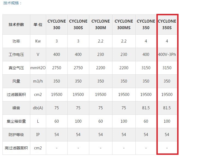The height and width of the screenshot is (157, 202).
Task: Select power value 3 for CYCLONE 300
Action: pyautogui.click(x=57, y=41)
